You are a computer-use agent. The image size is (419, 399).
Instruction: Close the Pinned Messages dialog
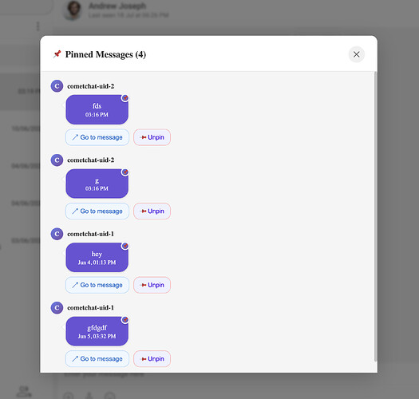(356, 54)
